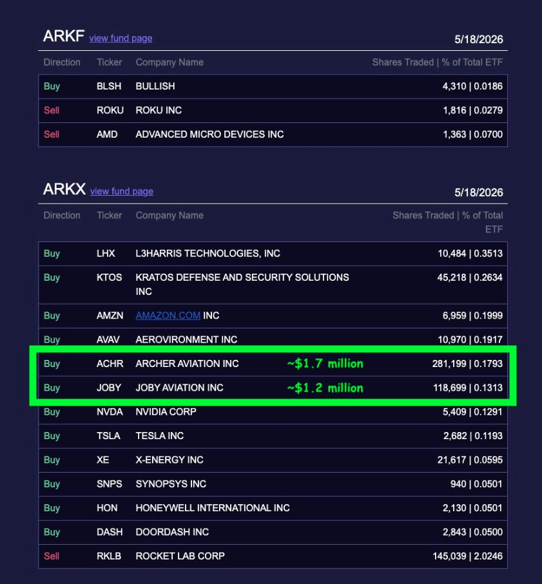Select ARCHER AVIATION INC company name

187,364
